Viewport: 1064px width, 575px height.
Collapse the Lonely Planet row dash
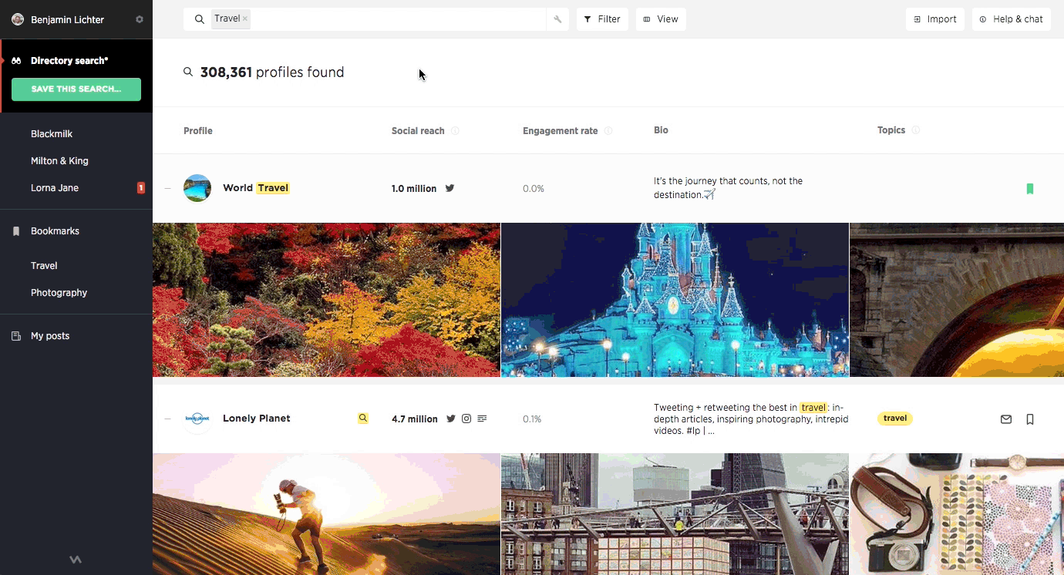pyautogui.click(x=167, y=419)
